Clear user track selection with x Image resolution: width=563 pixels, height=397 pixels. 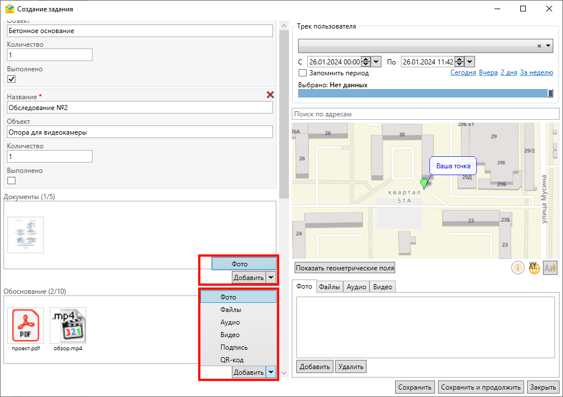tap(539, 46)
